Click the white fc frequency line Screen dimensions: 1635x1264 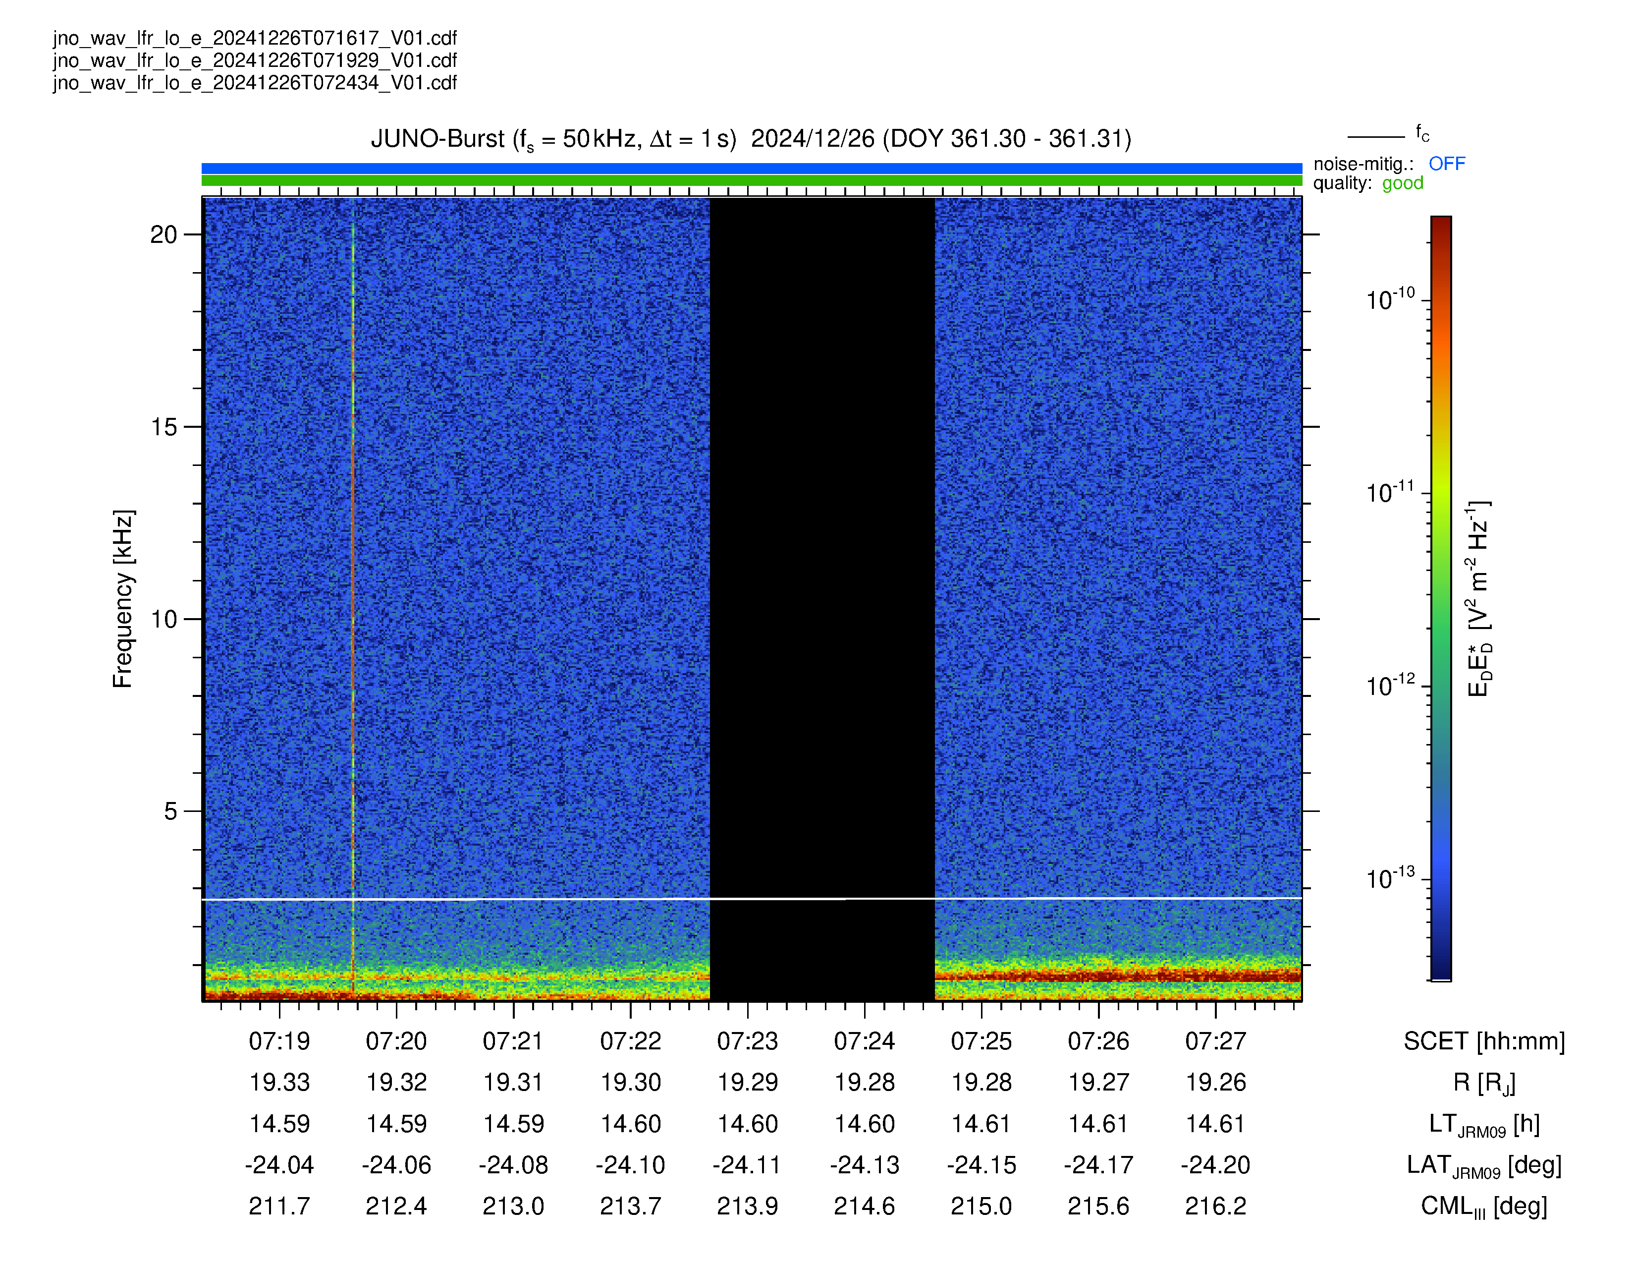[x=752, y=899]
